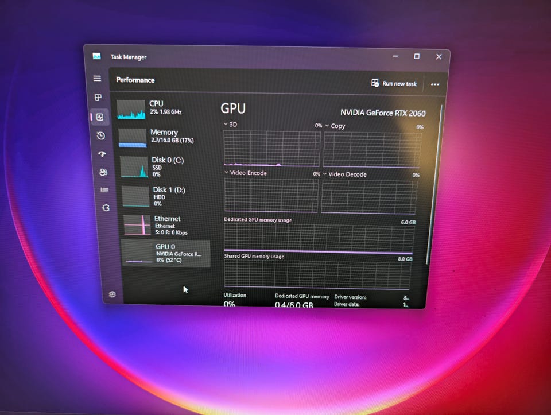
Task: Click the Driver version label
Action: (350, 297)
